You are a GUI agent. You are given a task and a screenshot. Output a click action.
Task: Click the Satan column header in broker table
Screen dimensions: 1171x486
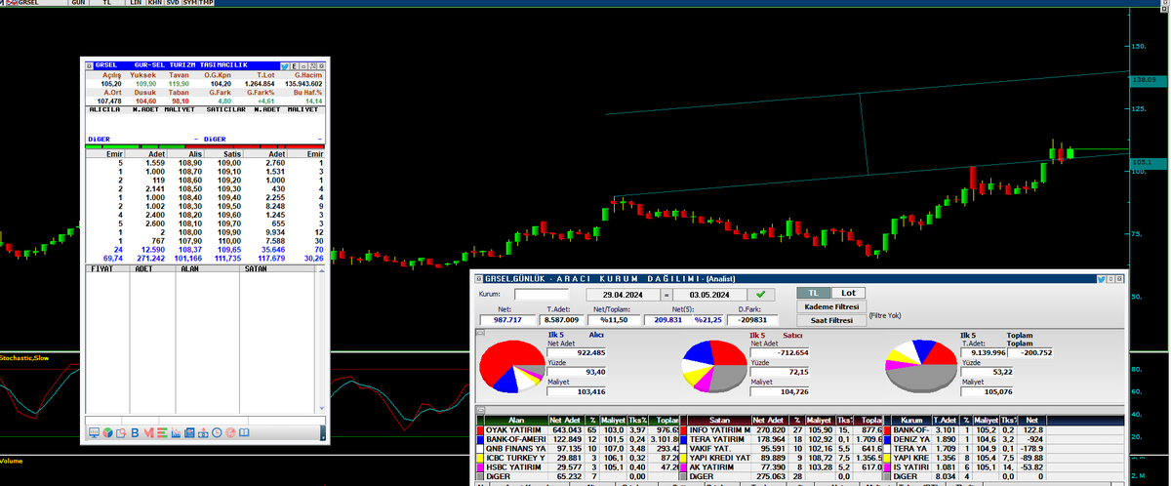719,421
